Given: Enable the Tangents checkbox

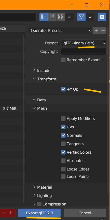Looking at the screenshot, I should click(x=63, y=144).
